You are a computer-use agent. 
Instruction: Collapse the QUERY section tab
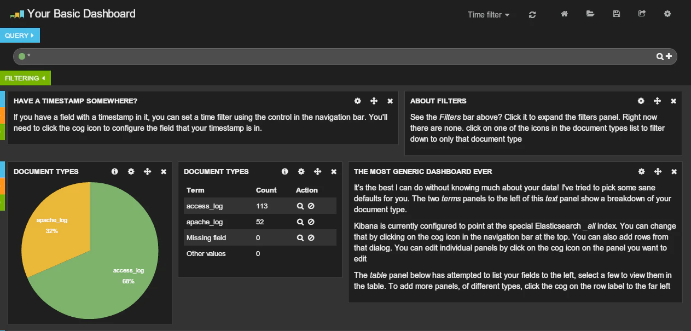click(20, 36)
